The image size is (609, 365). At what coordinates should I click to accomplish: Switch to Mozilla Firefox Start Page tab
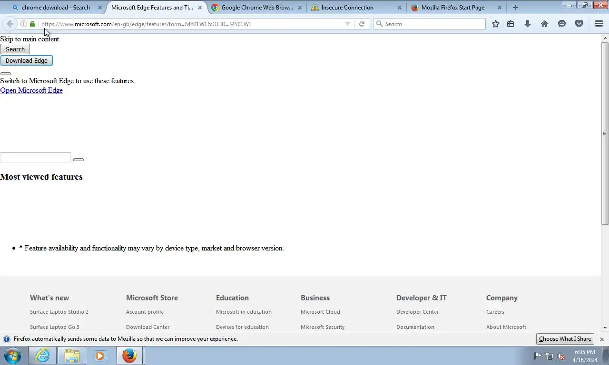tap(453, 8)
